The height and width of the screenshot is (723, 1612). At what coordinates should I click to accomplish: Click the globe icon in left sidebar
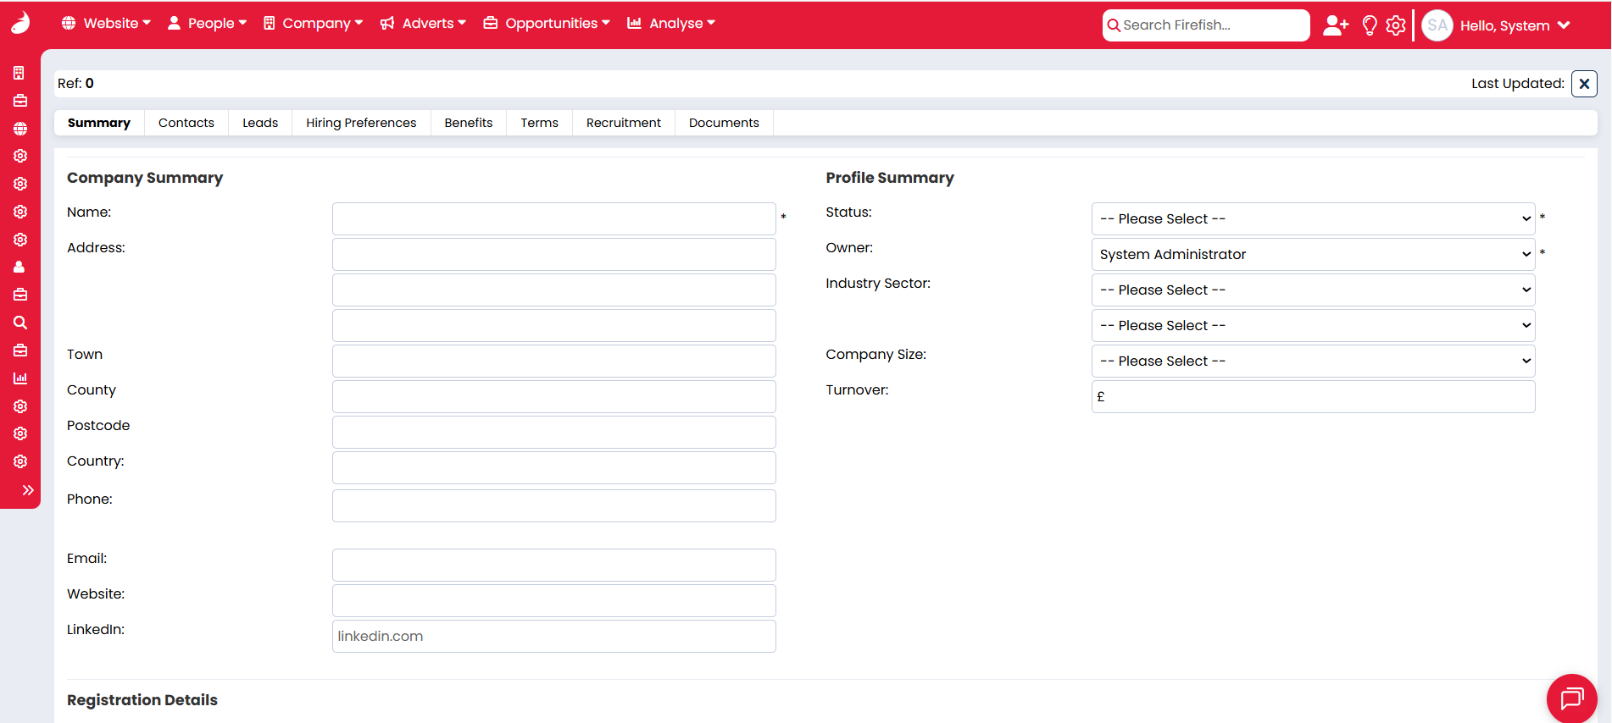[20, 129]
